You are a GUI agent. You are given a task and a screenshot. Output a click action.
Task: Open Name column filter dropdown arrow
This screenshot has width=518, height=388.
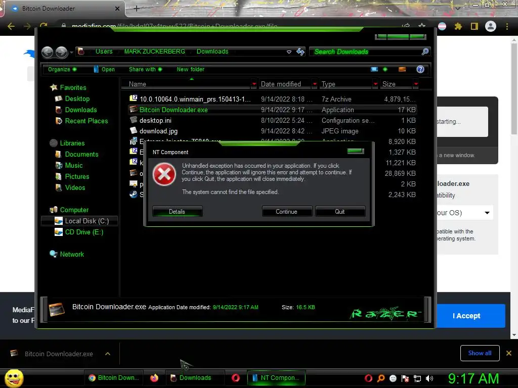[x=254, y=84]
